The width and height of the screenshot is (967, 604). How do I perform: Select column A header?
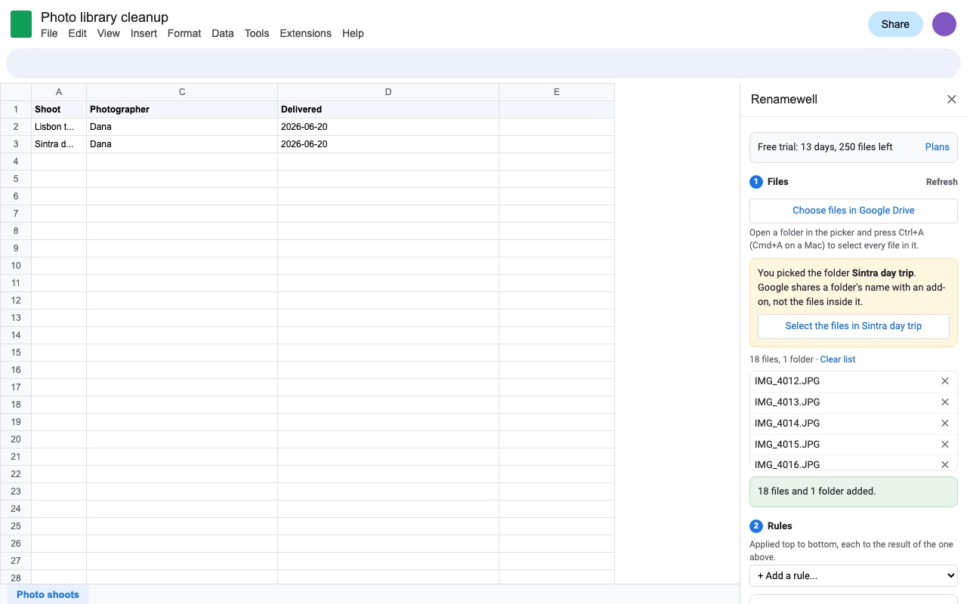point(59,92)
